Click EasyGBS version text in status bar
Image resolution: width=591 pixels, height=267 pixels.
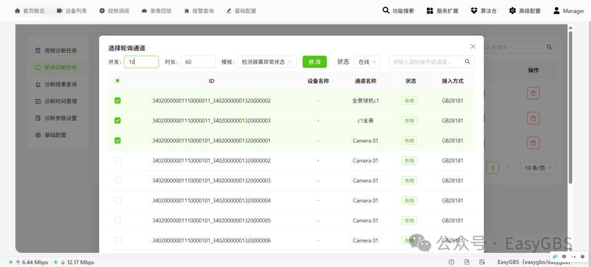[534, 262]
